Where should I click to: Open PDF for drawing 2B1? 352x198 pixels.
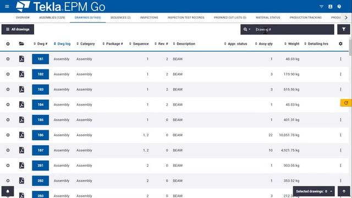click(x=21, y=166)
